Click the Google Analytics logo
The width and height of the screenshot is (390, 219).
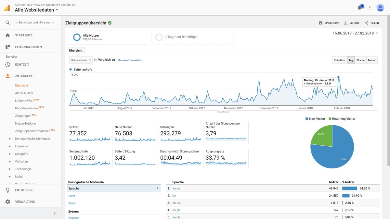pyautogui.click(x=7, y=8)
